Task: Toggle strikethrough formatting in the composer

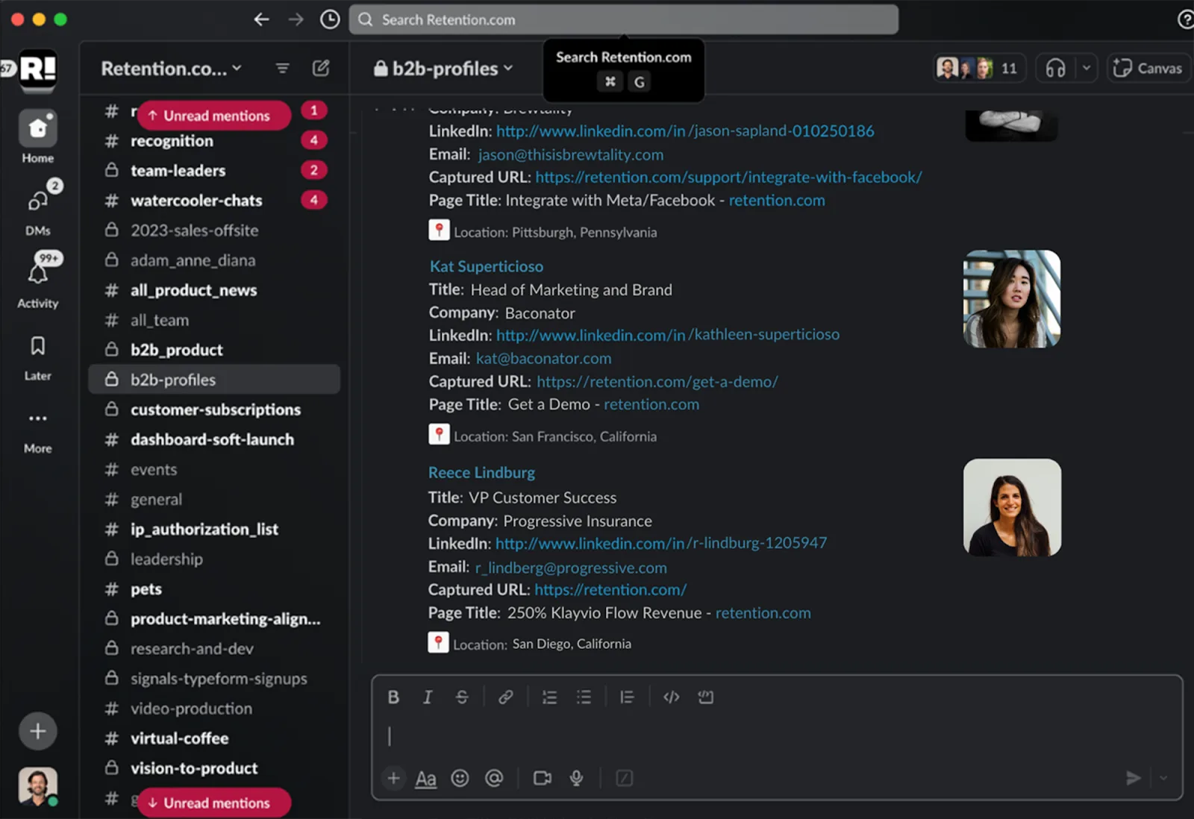Action: point(462,697)
